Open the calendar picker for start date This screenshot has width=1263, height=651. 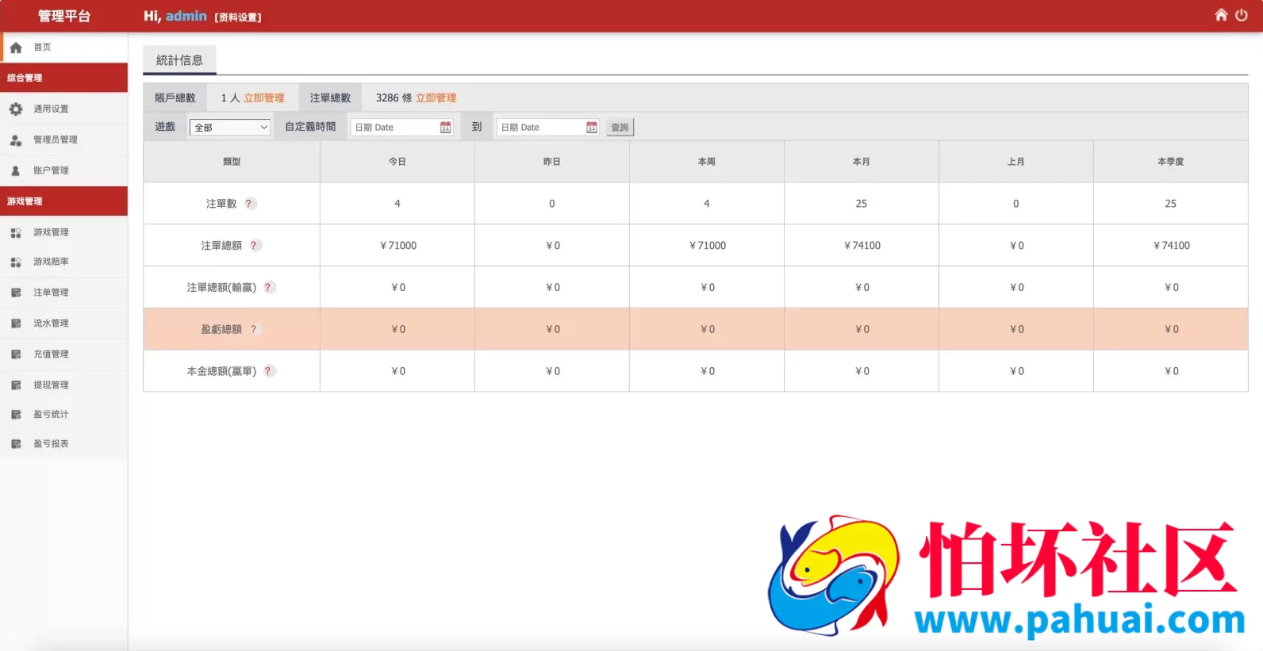point(445,128)
